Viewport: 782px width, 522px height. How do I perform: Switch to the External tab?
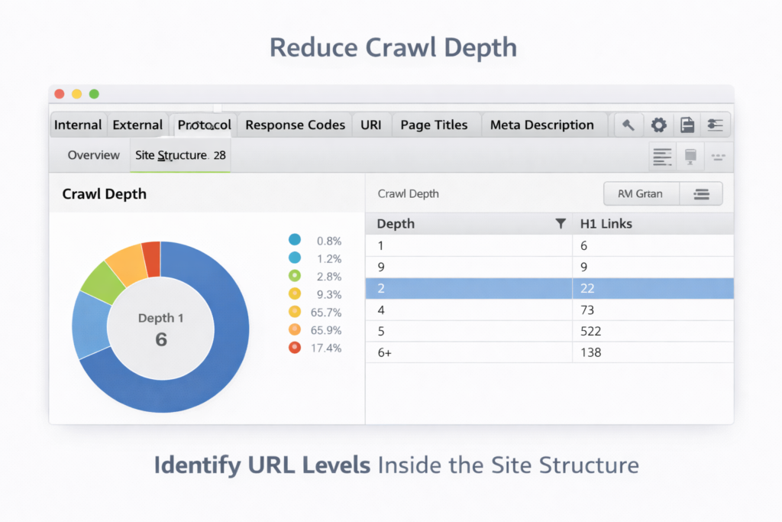pyautogui.click(x=137, y=125)
